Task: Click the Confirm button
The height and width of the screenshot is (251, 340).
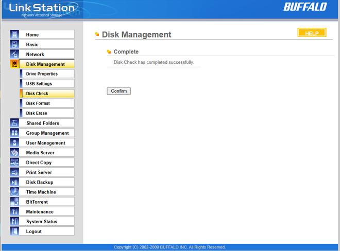Action: (119, 91)
